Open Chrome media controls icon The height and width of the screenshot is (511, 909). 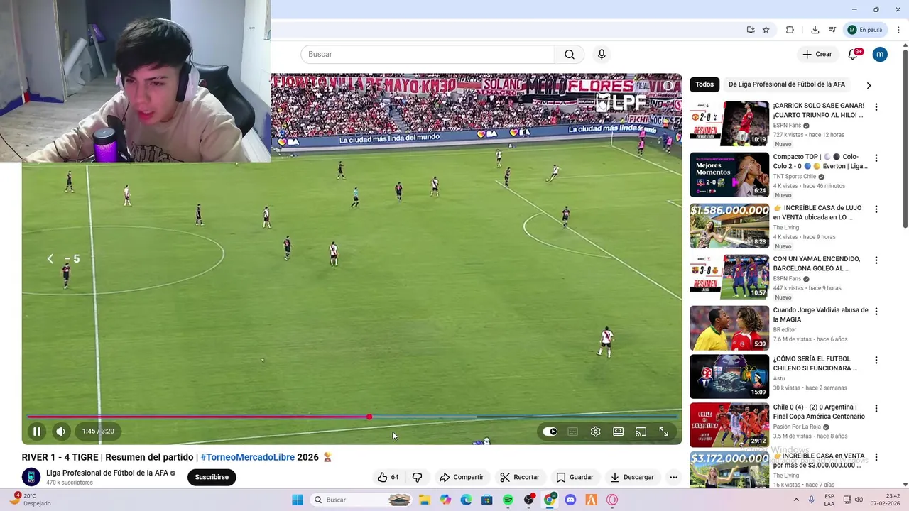[x=832, y=30]
